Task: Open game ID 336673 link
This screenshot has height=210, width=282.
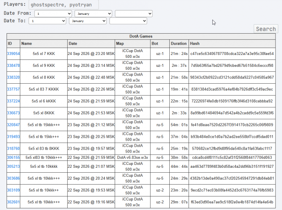Action: tap(13, 113)
